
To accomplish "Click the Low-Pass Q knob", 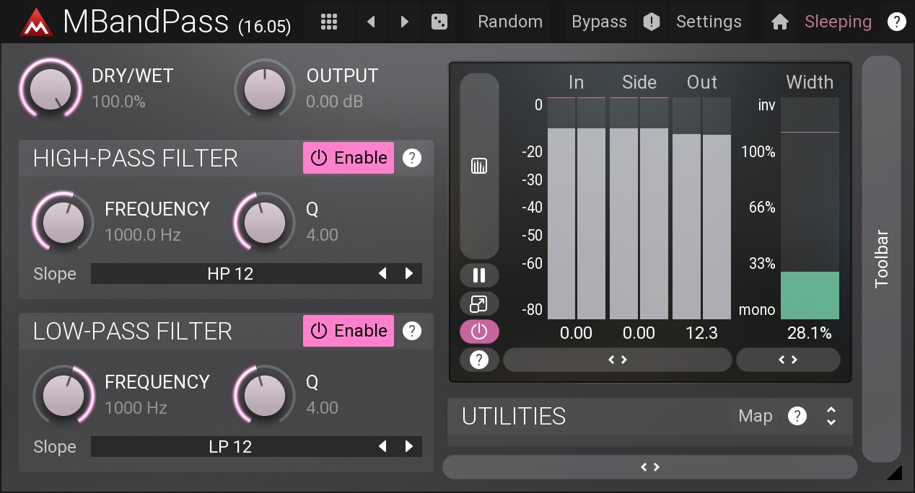I will tap(264, 395).
